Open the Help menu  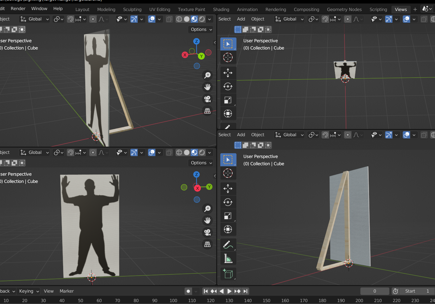coord(58,9)
